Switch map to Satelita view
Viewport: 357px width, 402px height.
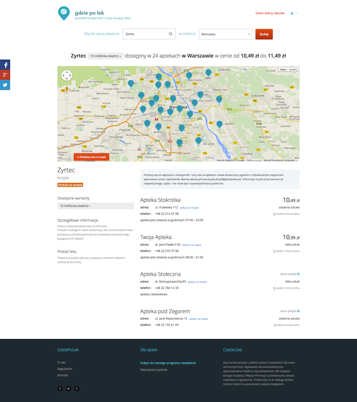click(293, 70)
